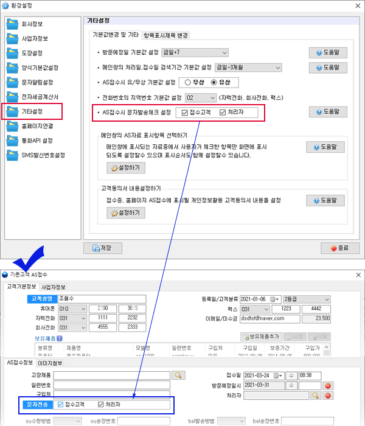The height and width of the screenshot is (426, 365).
Task: Open the 검색기간 기본값 금일-3개월 dropdown
Action: click(248, 68)
